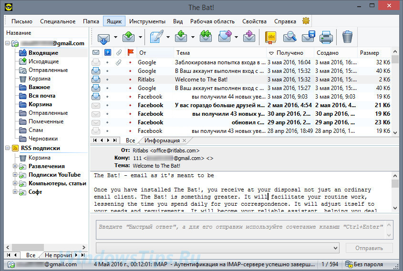Screen dimensions: 403x271
Task: Click the print message printer icon
Action: [326, 37]
